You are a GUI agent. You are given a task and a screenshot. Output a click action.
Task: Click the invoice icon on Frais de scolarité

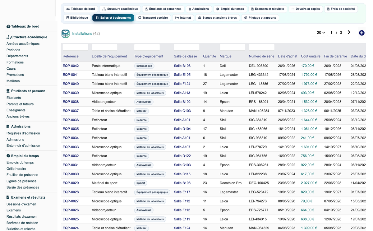328,9
